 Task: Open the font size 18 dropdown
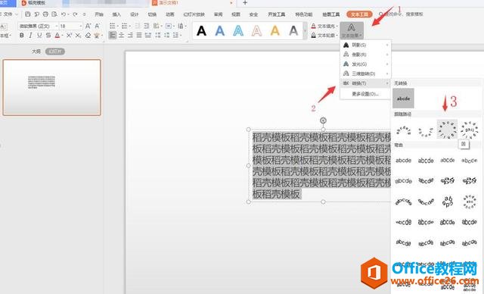tap(71, 26)
